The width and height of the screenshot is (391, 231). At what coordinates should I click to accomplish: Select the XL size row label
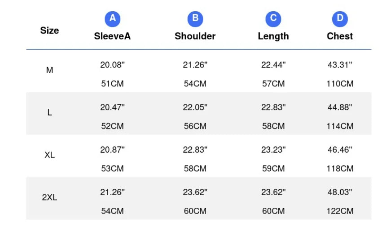pos(50,155)
